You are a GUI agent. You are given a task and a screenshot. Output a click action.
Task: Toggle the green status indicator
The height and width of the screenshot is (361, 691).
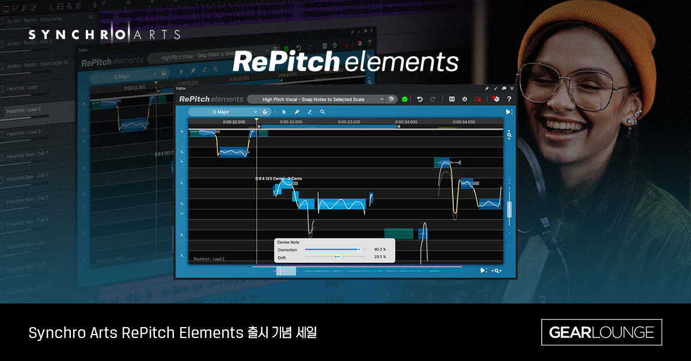point(405,98)
